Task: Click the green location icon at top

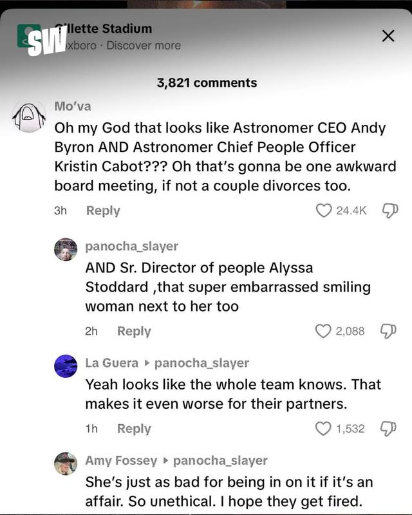Action: [x=28, y=37]
